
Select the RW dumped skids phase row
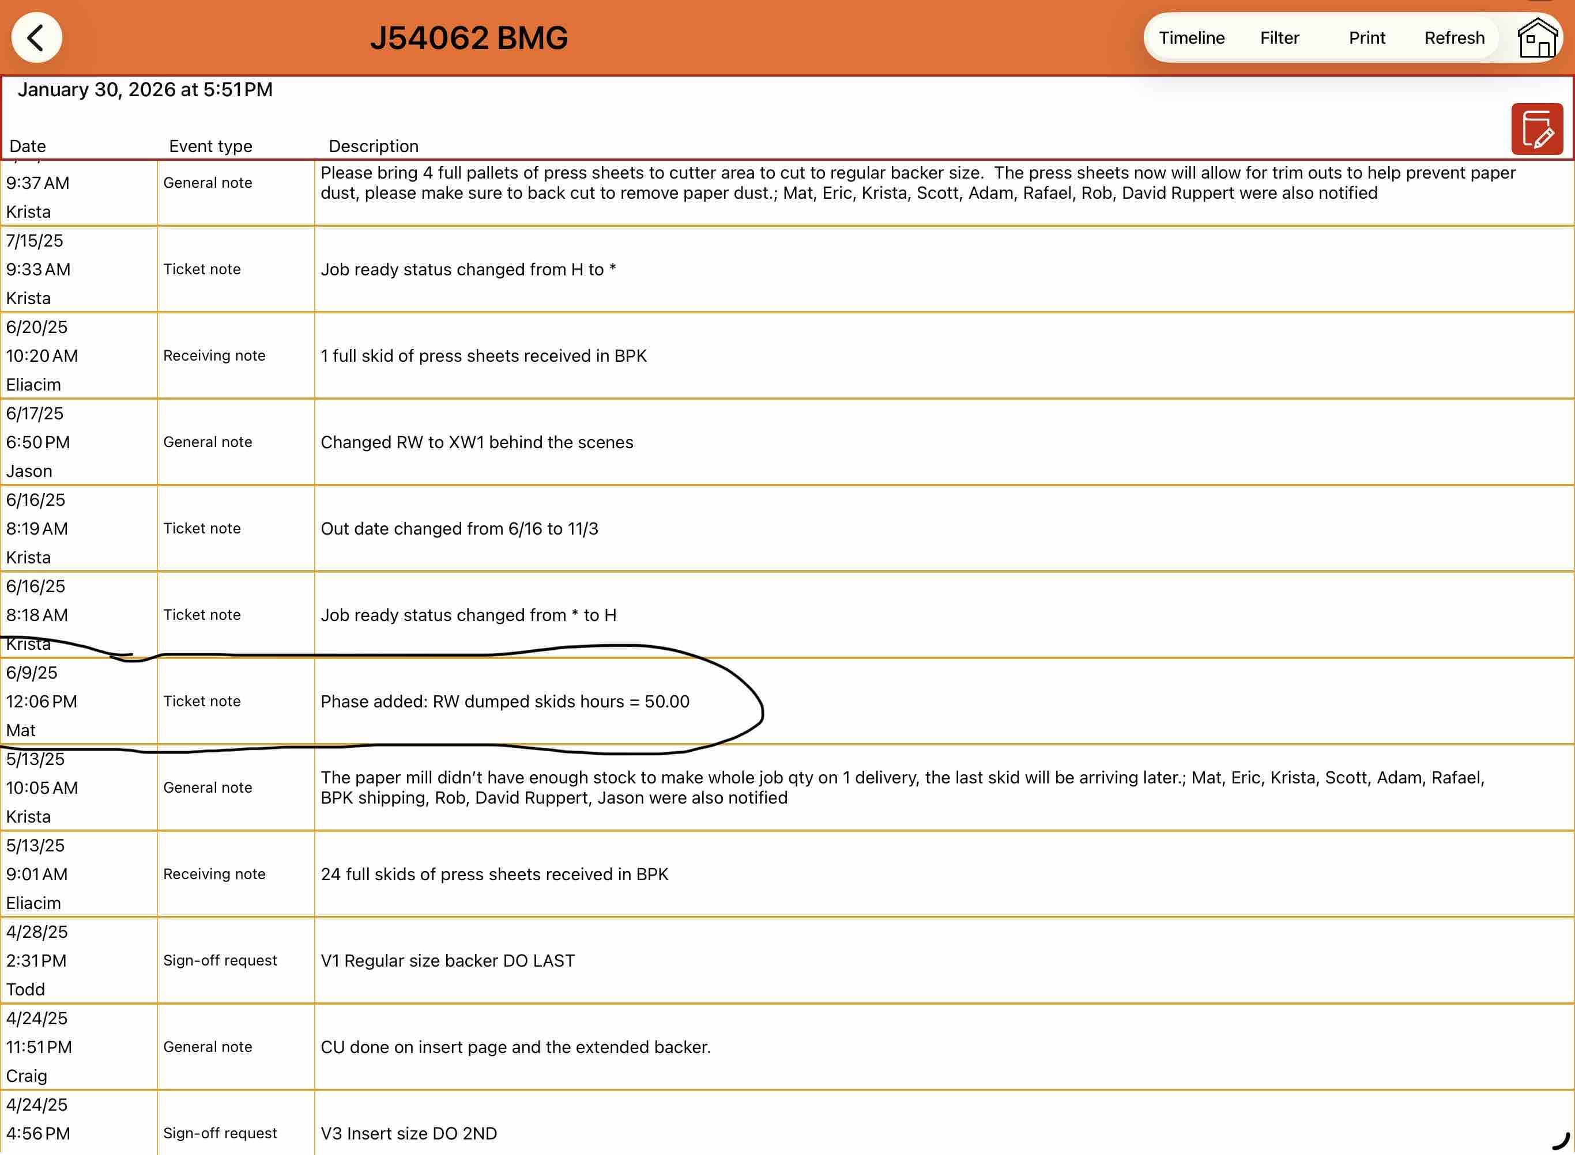[x=504, y=701]
